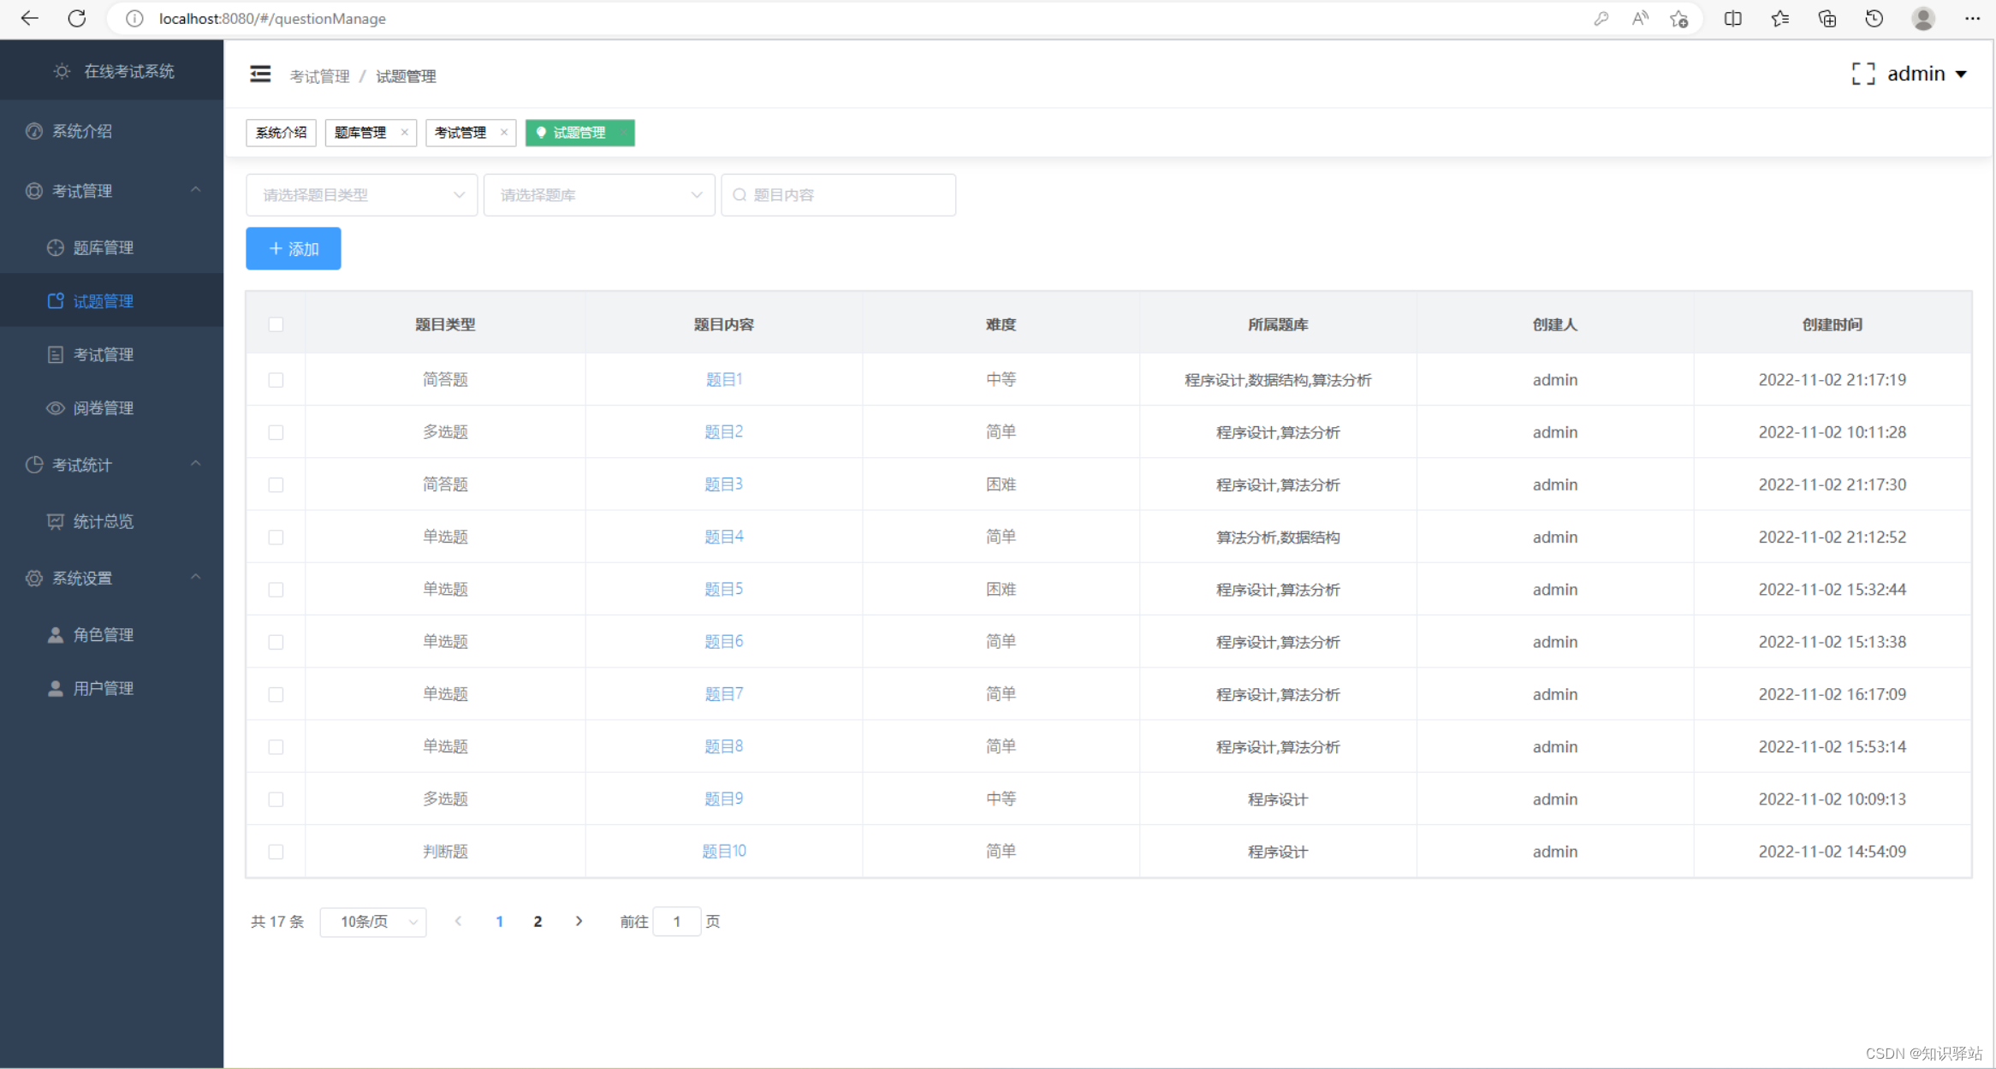Open browser collections icon

click(x=1827, y=18)
